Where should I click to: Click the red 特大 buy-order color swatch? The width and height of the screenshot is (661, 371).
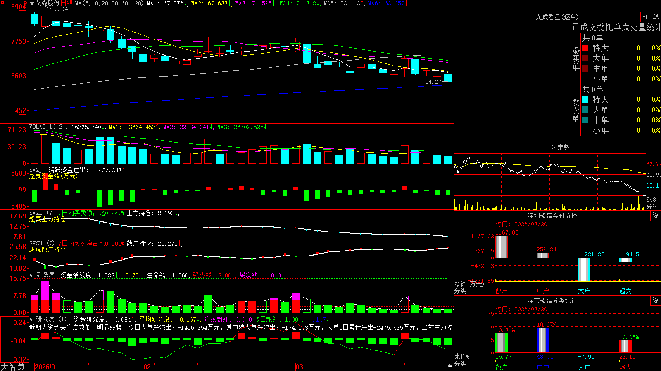pos(585,48)
